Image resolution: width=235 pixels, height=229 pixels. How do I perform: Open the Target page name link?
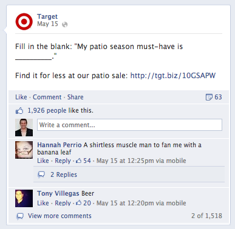47,16
